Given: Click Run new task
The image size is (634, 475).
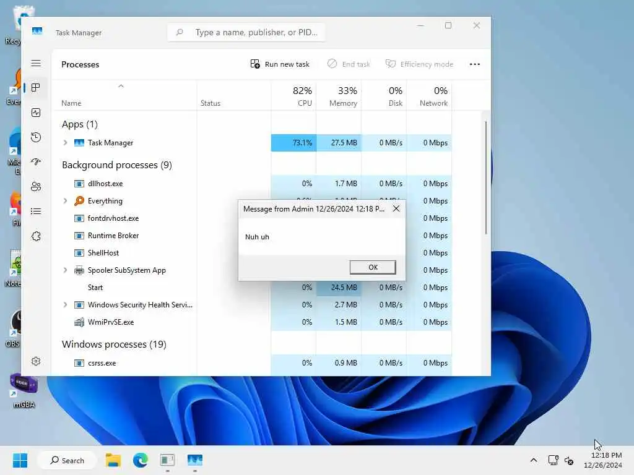Looking at the screenshot, I should pos(280,64).
